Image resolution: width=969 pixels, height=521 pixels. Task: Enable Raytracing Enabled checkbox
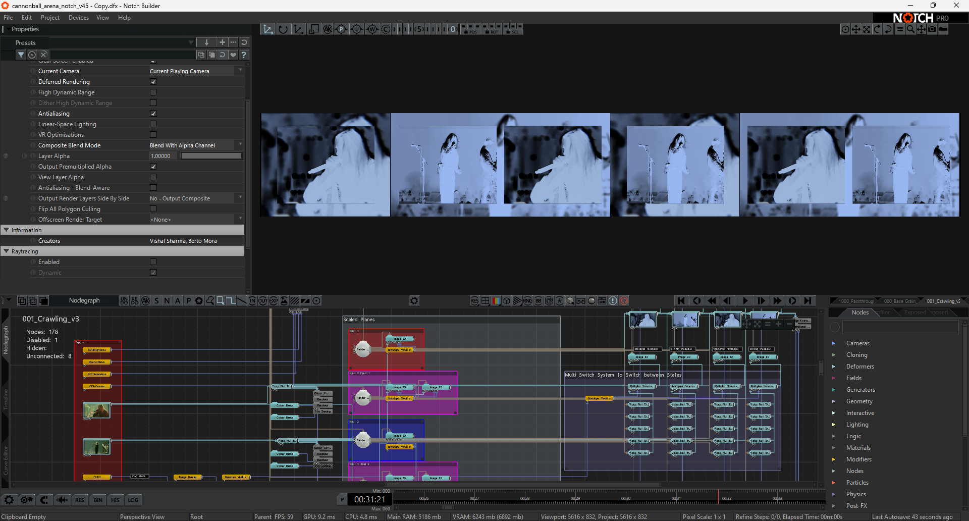tap(153, 262)
